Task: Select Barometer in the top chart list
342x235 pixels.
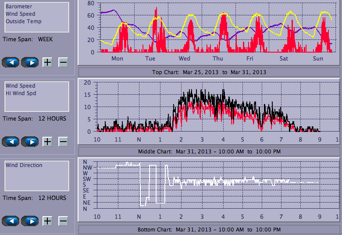Action: tap(18, 7)
